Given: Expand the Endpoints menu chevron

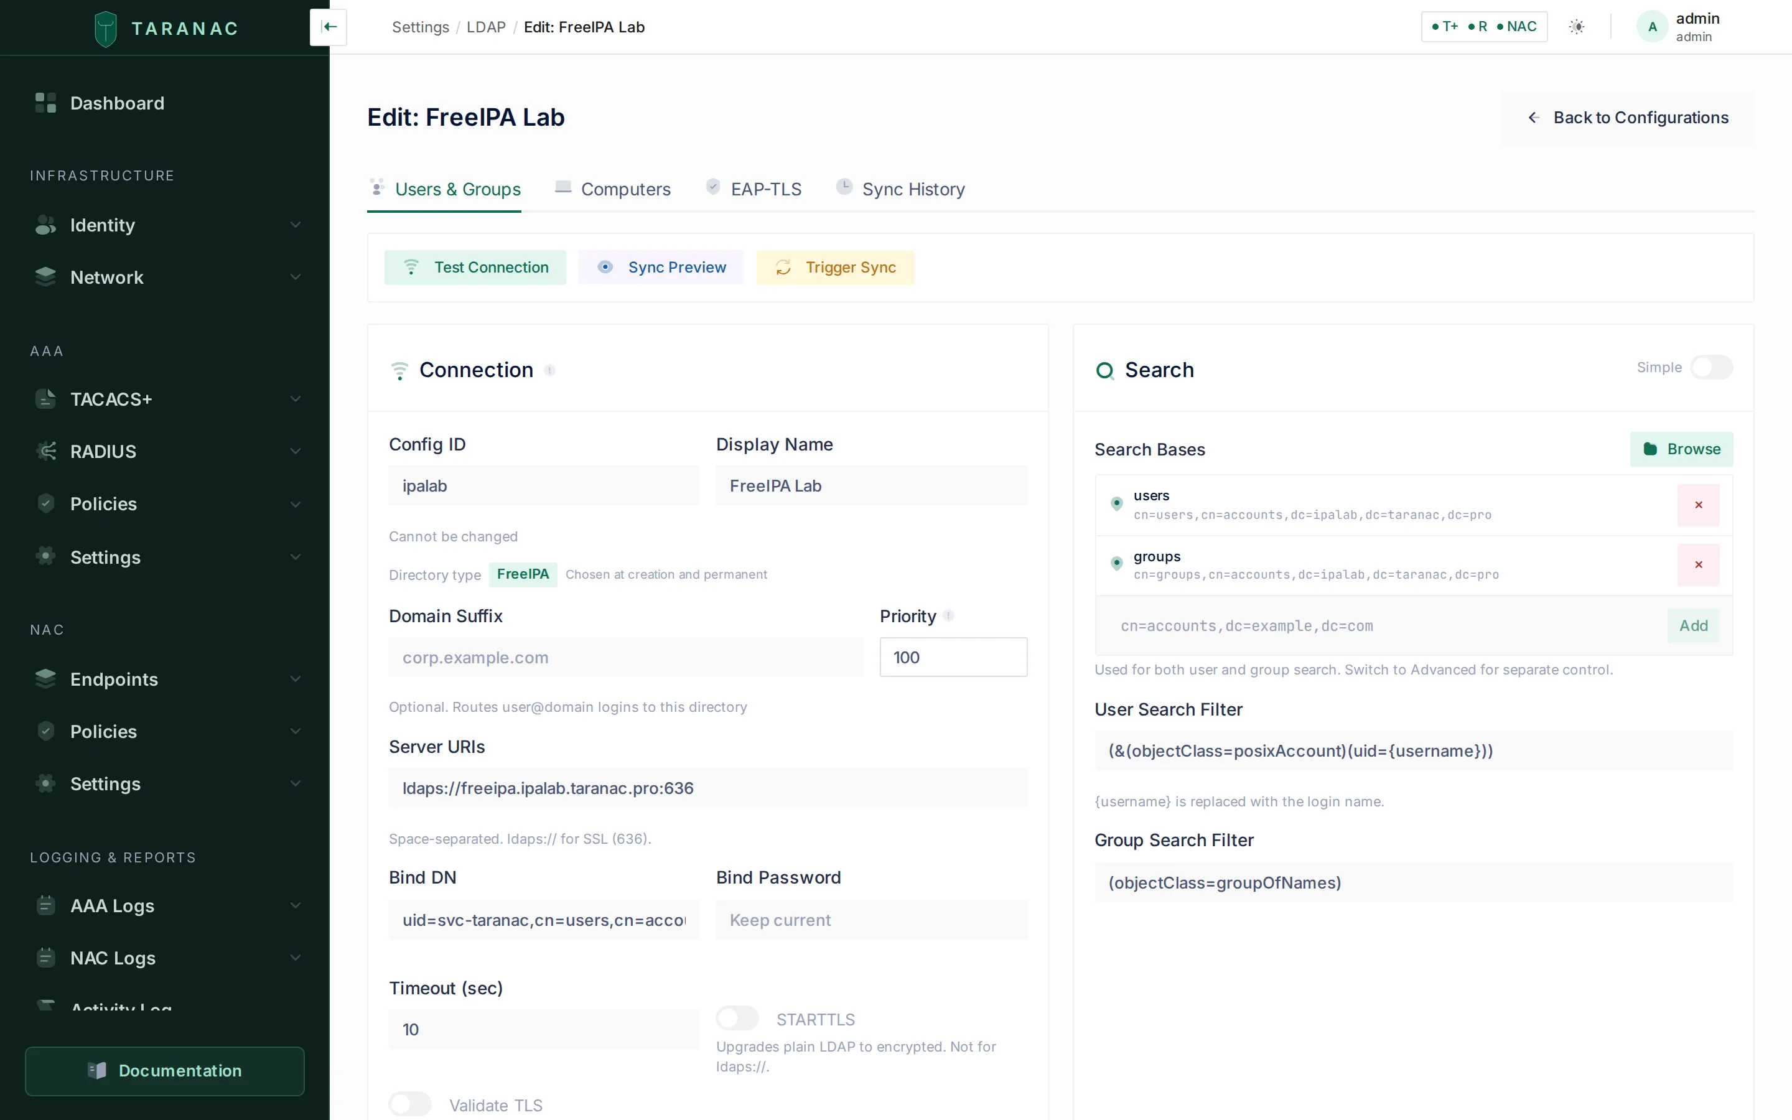Looking at the screenshot, I should (x=296, y=678).
